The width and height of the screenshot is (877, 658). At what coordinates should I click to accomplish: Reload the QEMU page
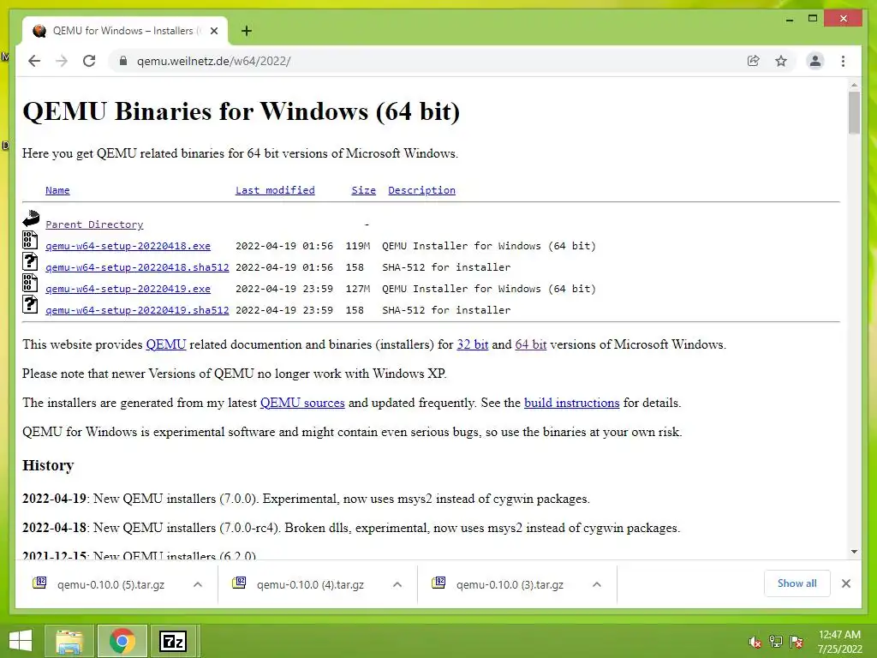coord(89,61)
